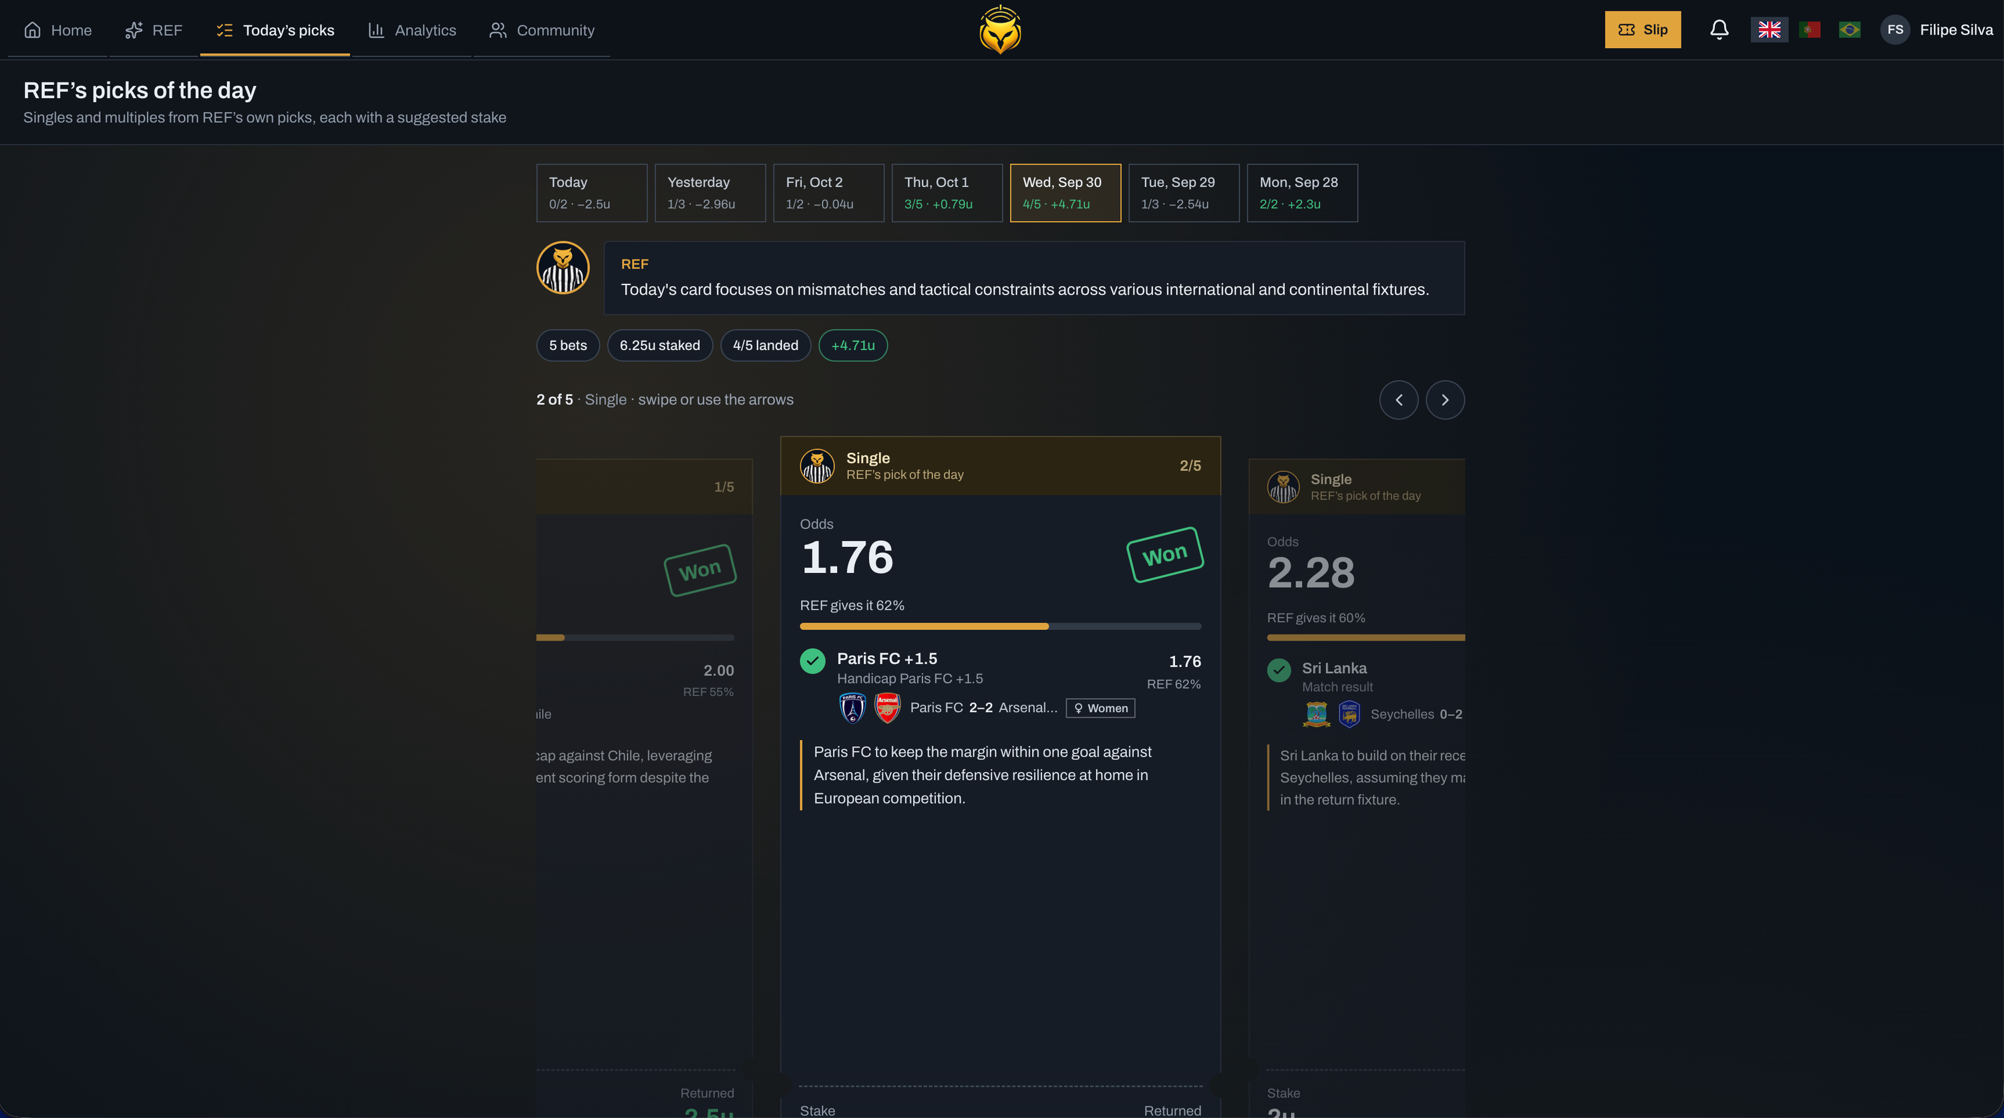Click the Arsenal club crest
Screen dimensions: 2004x1118
887,708
